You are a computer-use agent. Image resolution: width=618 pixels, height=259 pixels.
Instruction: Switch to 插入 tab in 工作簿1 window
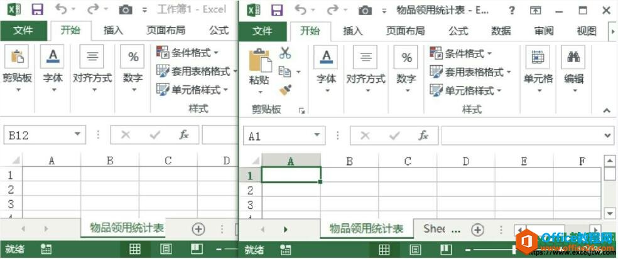(114, 30)
